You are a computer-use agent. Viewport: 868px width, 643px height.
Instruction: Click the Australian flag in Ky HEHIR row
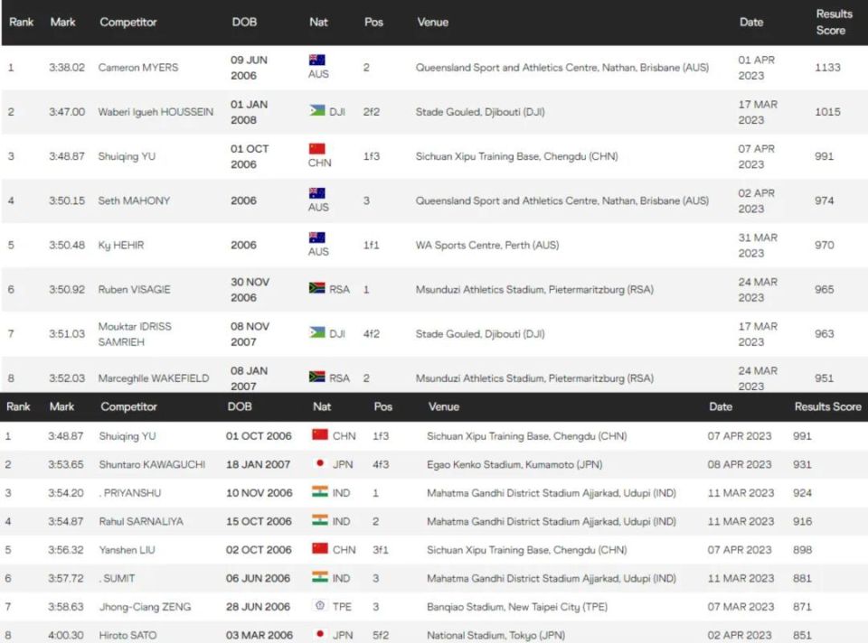(316, 238)
